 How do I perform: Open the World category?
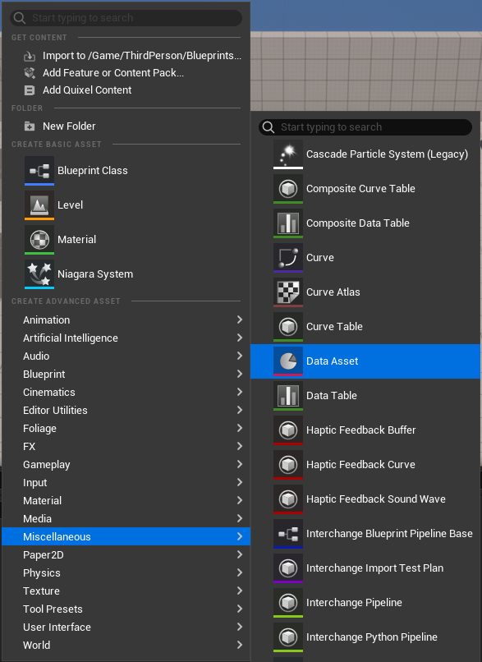tap(126, 645)
